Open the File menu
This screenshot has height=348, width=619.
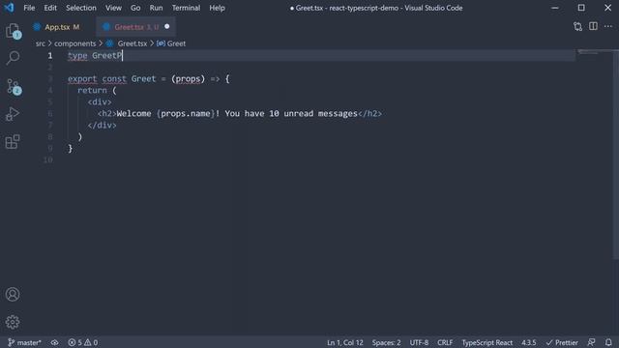(x=29, y=8)
